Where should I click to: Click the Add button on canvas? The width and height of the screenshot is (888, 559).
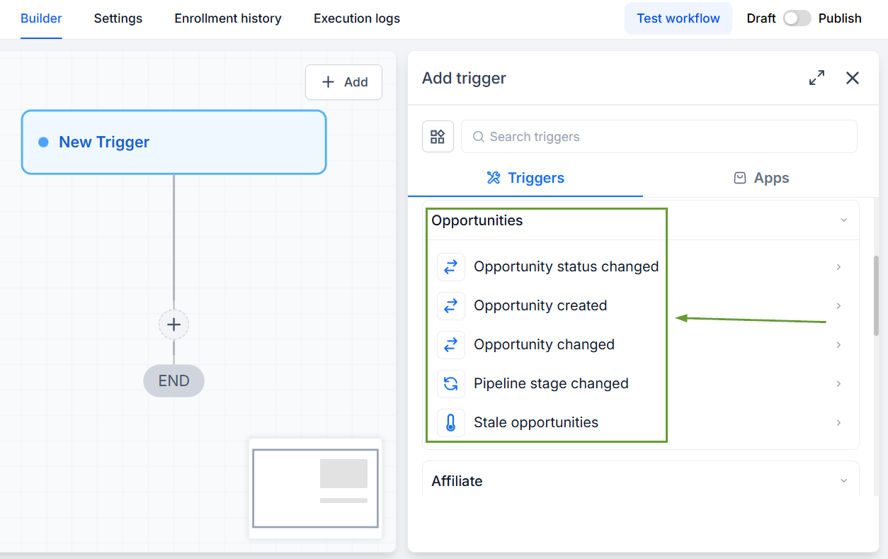[x=344, y=82]
